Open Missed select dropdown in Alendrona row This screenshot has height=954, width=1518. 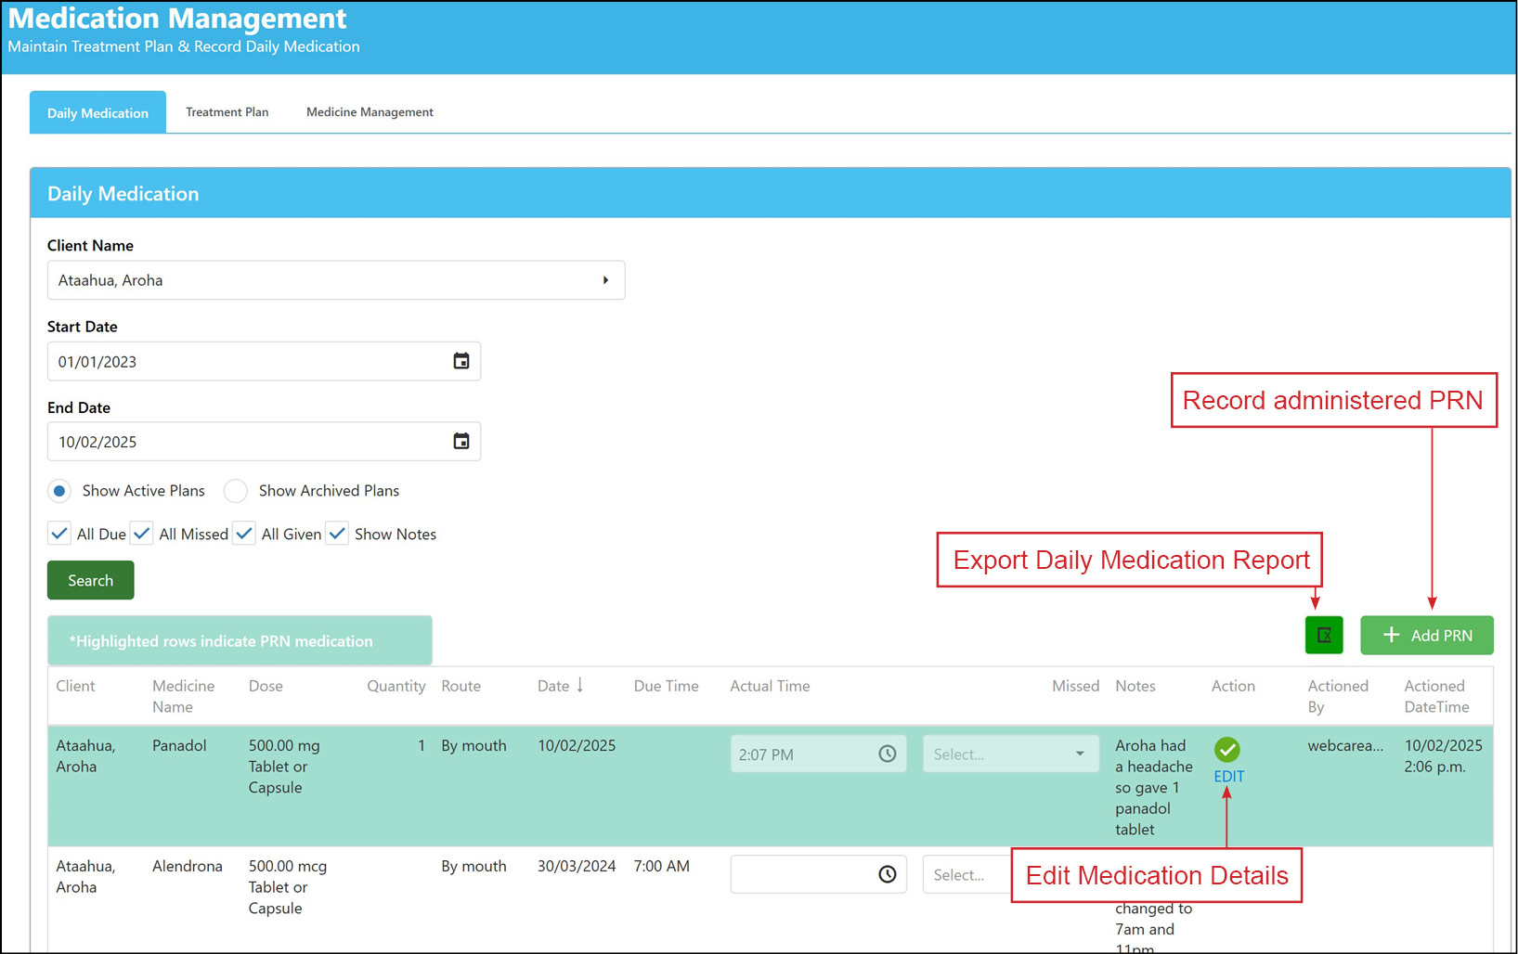pos(967,874)
